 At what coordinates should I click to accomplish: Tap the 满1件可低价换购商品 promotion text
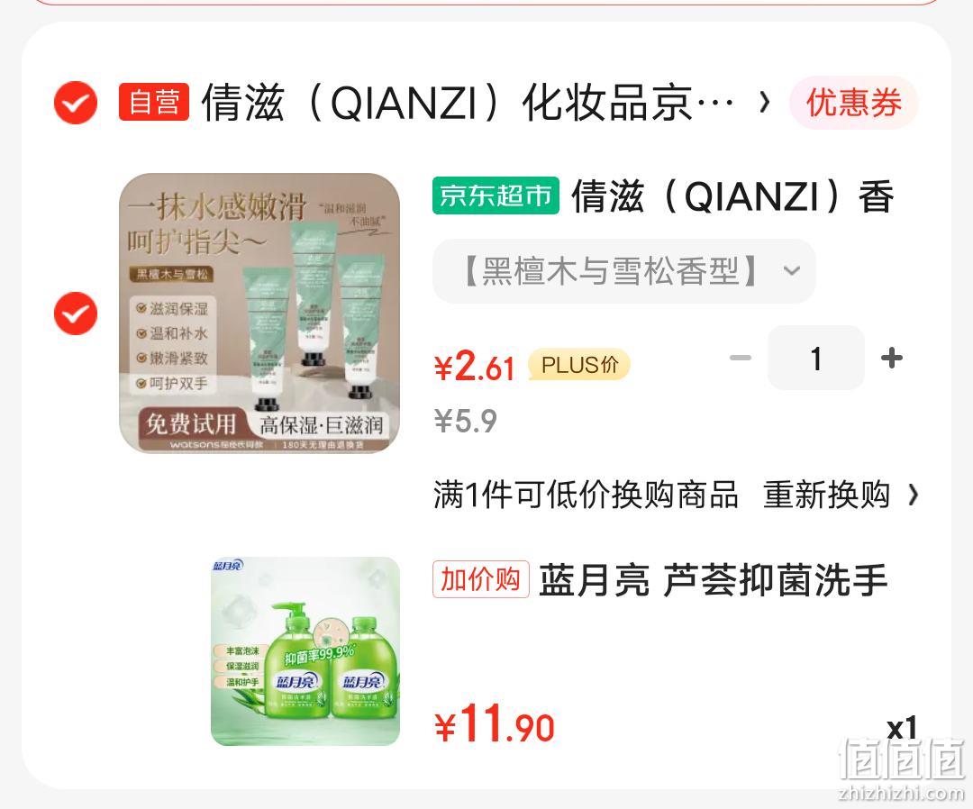[x=586, y=495]
